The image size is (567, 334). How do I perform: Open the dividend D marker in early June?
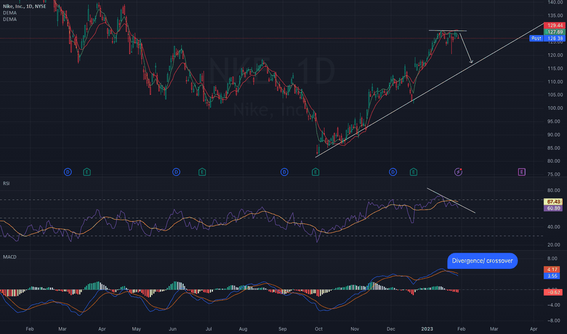coord(176,172)
